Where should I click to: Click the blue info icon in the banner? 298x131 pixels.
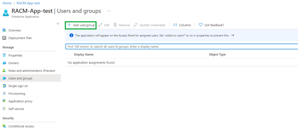(x=71, y=35)
